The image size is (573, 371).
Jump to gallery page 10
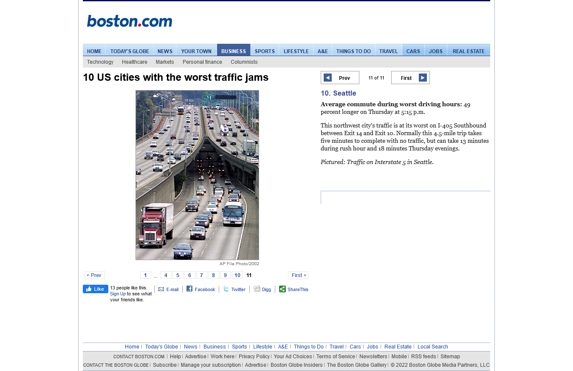237,275
